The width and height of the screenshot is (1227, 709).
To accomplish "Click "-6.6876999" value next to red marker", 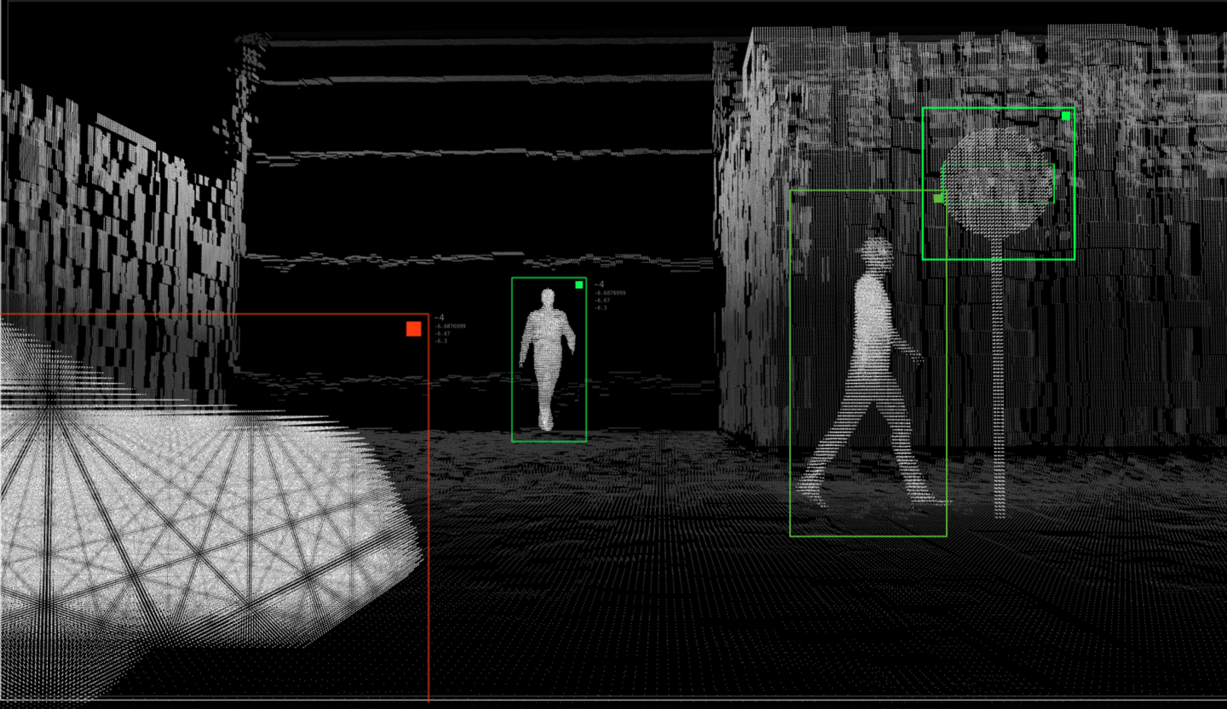I will coord(450,326).
